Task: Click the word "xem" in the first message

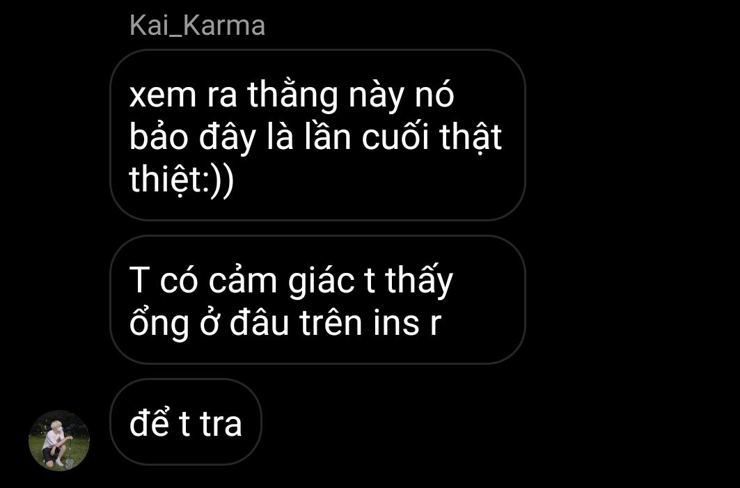Action: tap(163, 95)
